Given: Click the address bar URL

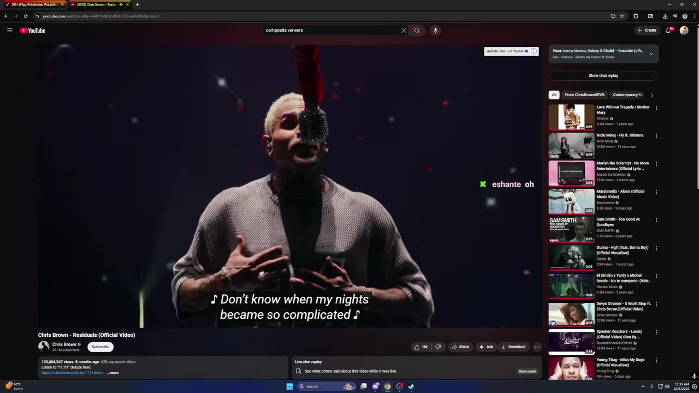Looking at the screenshot, I should click(102, 16).
